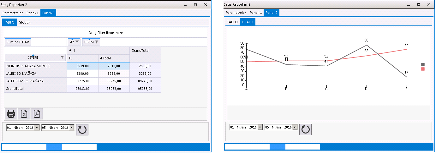Screen dimensions: 436x153
Task: Click the refresh icon in the table window
Action: click(x=82, y=130)
